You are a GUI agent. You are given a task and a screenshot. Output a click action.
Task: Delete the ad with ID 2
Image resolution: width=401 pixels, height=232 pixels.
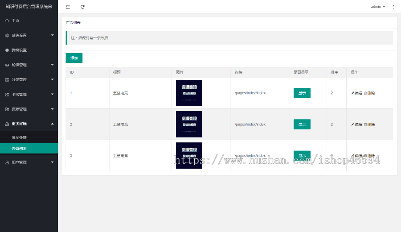pos(369,124)
